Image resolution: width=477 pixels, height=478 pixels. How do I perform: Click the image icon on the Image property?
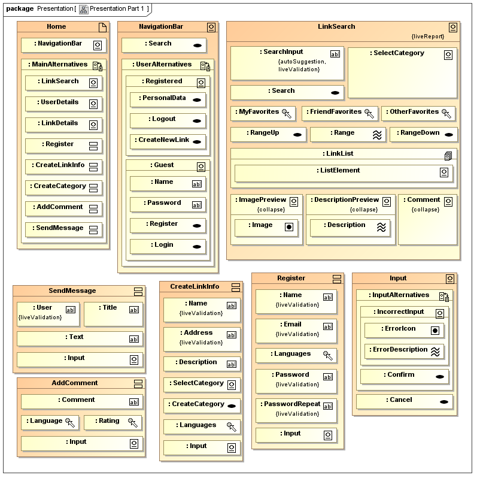tap(289, 227)
